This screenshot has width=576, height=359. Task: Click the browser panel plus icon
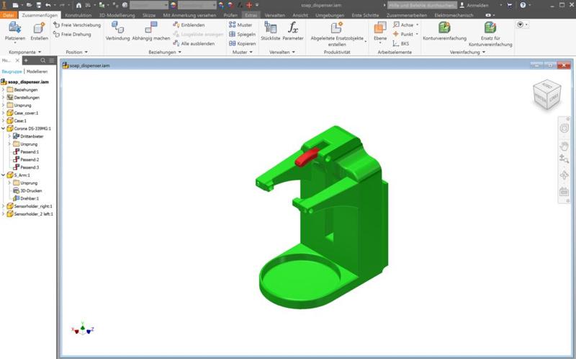click(26, 61)
